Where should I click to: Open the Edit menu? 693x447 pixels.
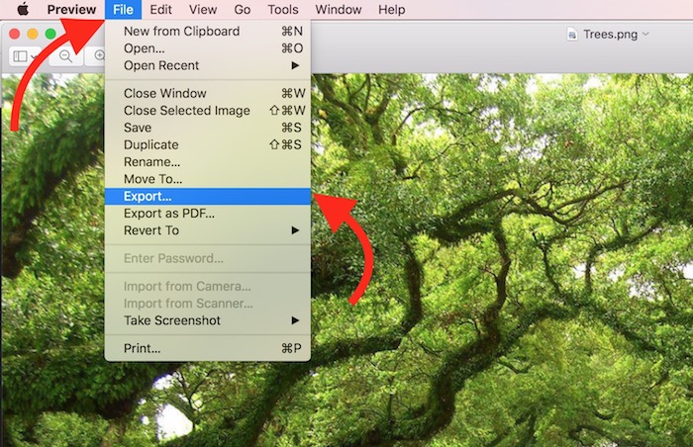[x=161, y=10]
